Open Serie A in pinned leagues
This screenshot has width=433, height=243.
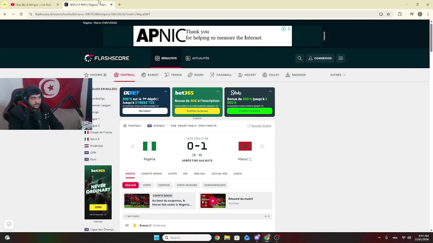(95, 139)
